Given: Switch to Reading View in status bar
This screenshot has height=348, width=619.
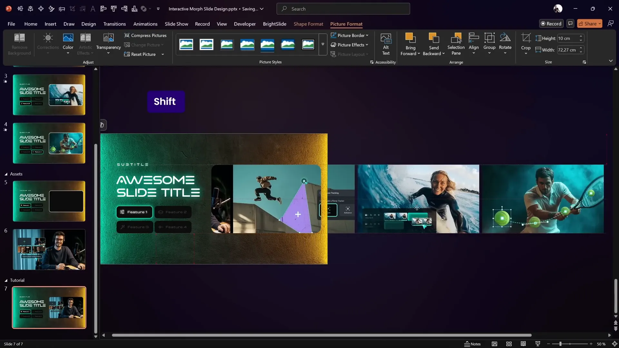Looking at the screenshot, I should [523, 344].
